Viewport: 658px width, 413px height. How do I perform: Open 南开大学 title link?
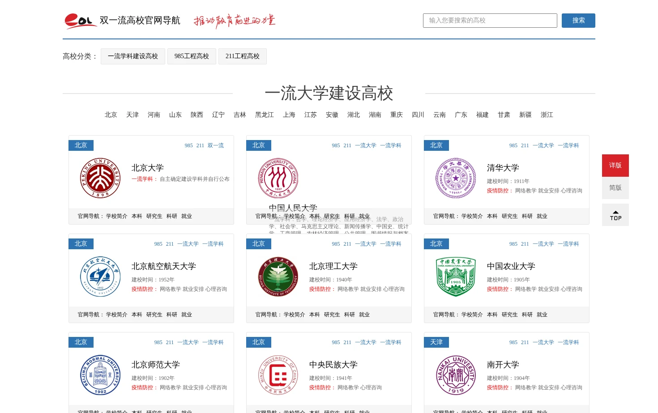point(503,365)
